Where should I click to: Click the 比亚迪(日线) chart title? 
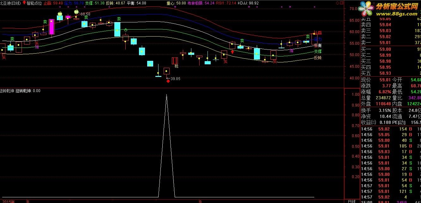pyautogui.click(x=10, y=3)
